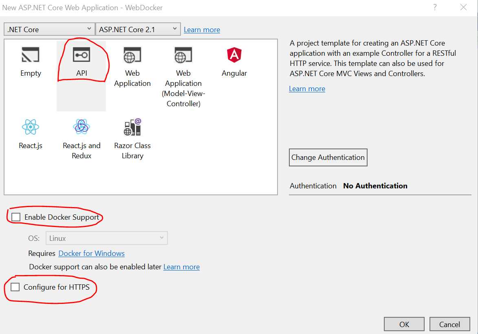Image resolution: width=478 pixels, height=334 pixels.
Task: Choose the Angular template icon
Action: (234, 55)
